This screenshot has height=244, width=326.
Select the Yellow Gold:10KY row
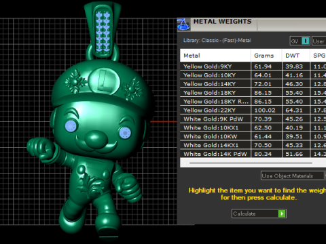[x=253, y=75]
